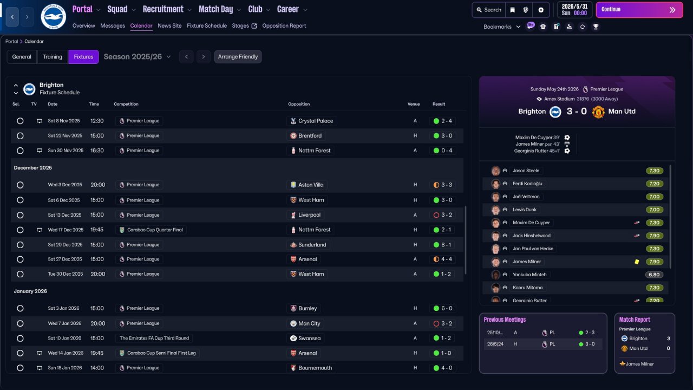The width and height of the screenshot is (693, 390).
Task: Select the Crystal Palace fixture radio button
Action: point(20,121)
